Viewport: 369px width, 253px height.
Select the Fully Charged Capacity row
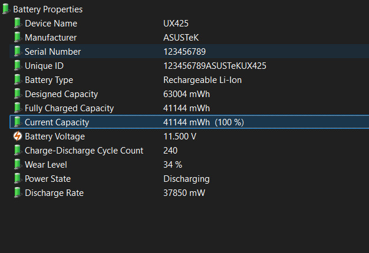69,108
